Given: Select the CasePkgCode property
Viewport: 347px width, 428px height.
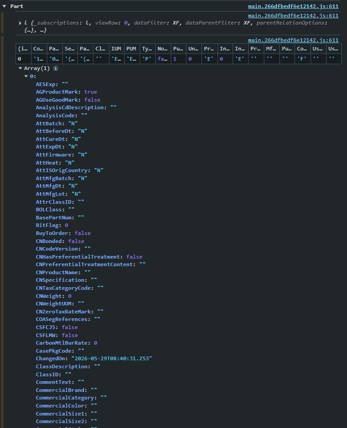Looking at the screenshot, I should [x=60, y=351].
